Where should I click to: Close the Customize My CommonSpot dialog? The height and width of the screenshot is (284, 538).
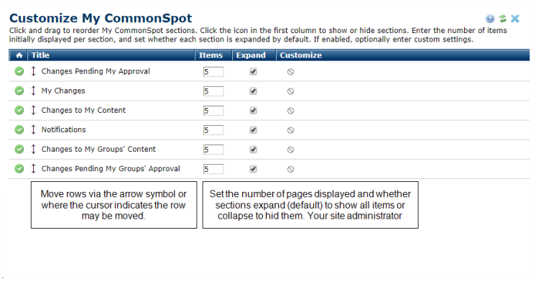click(515, 19)
